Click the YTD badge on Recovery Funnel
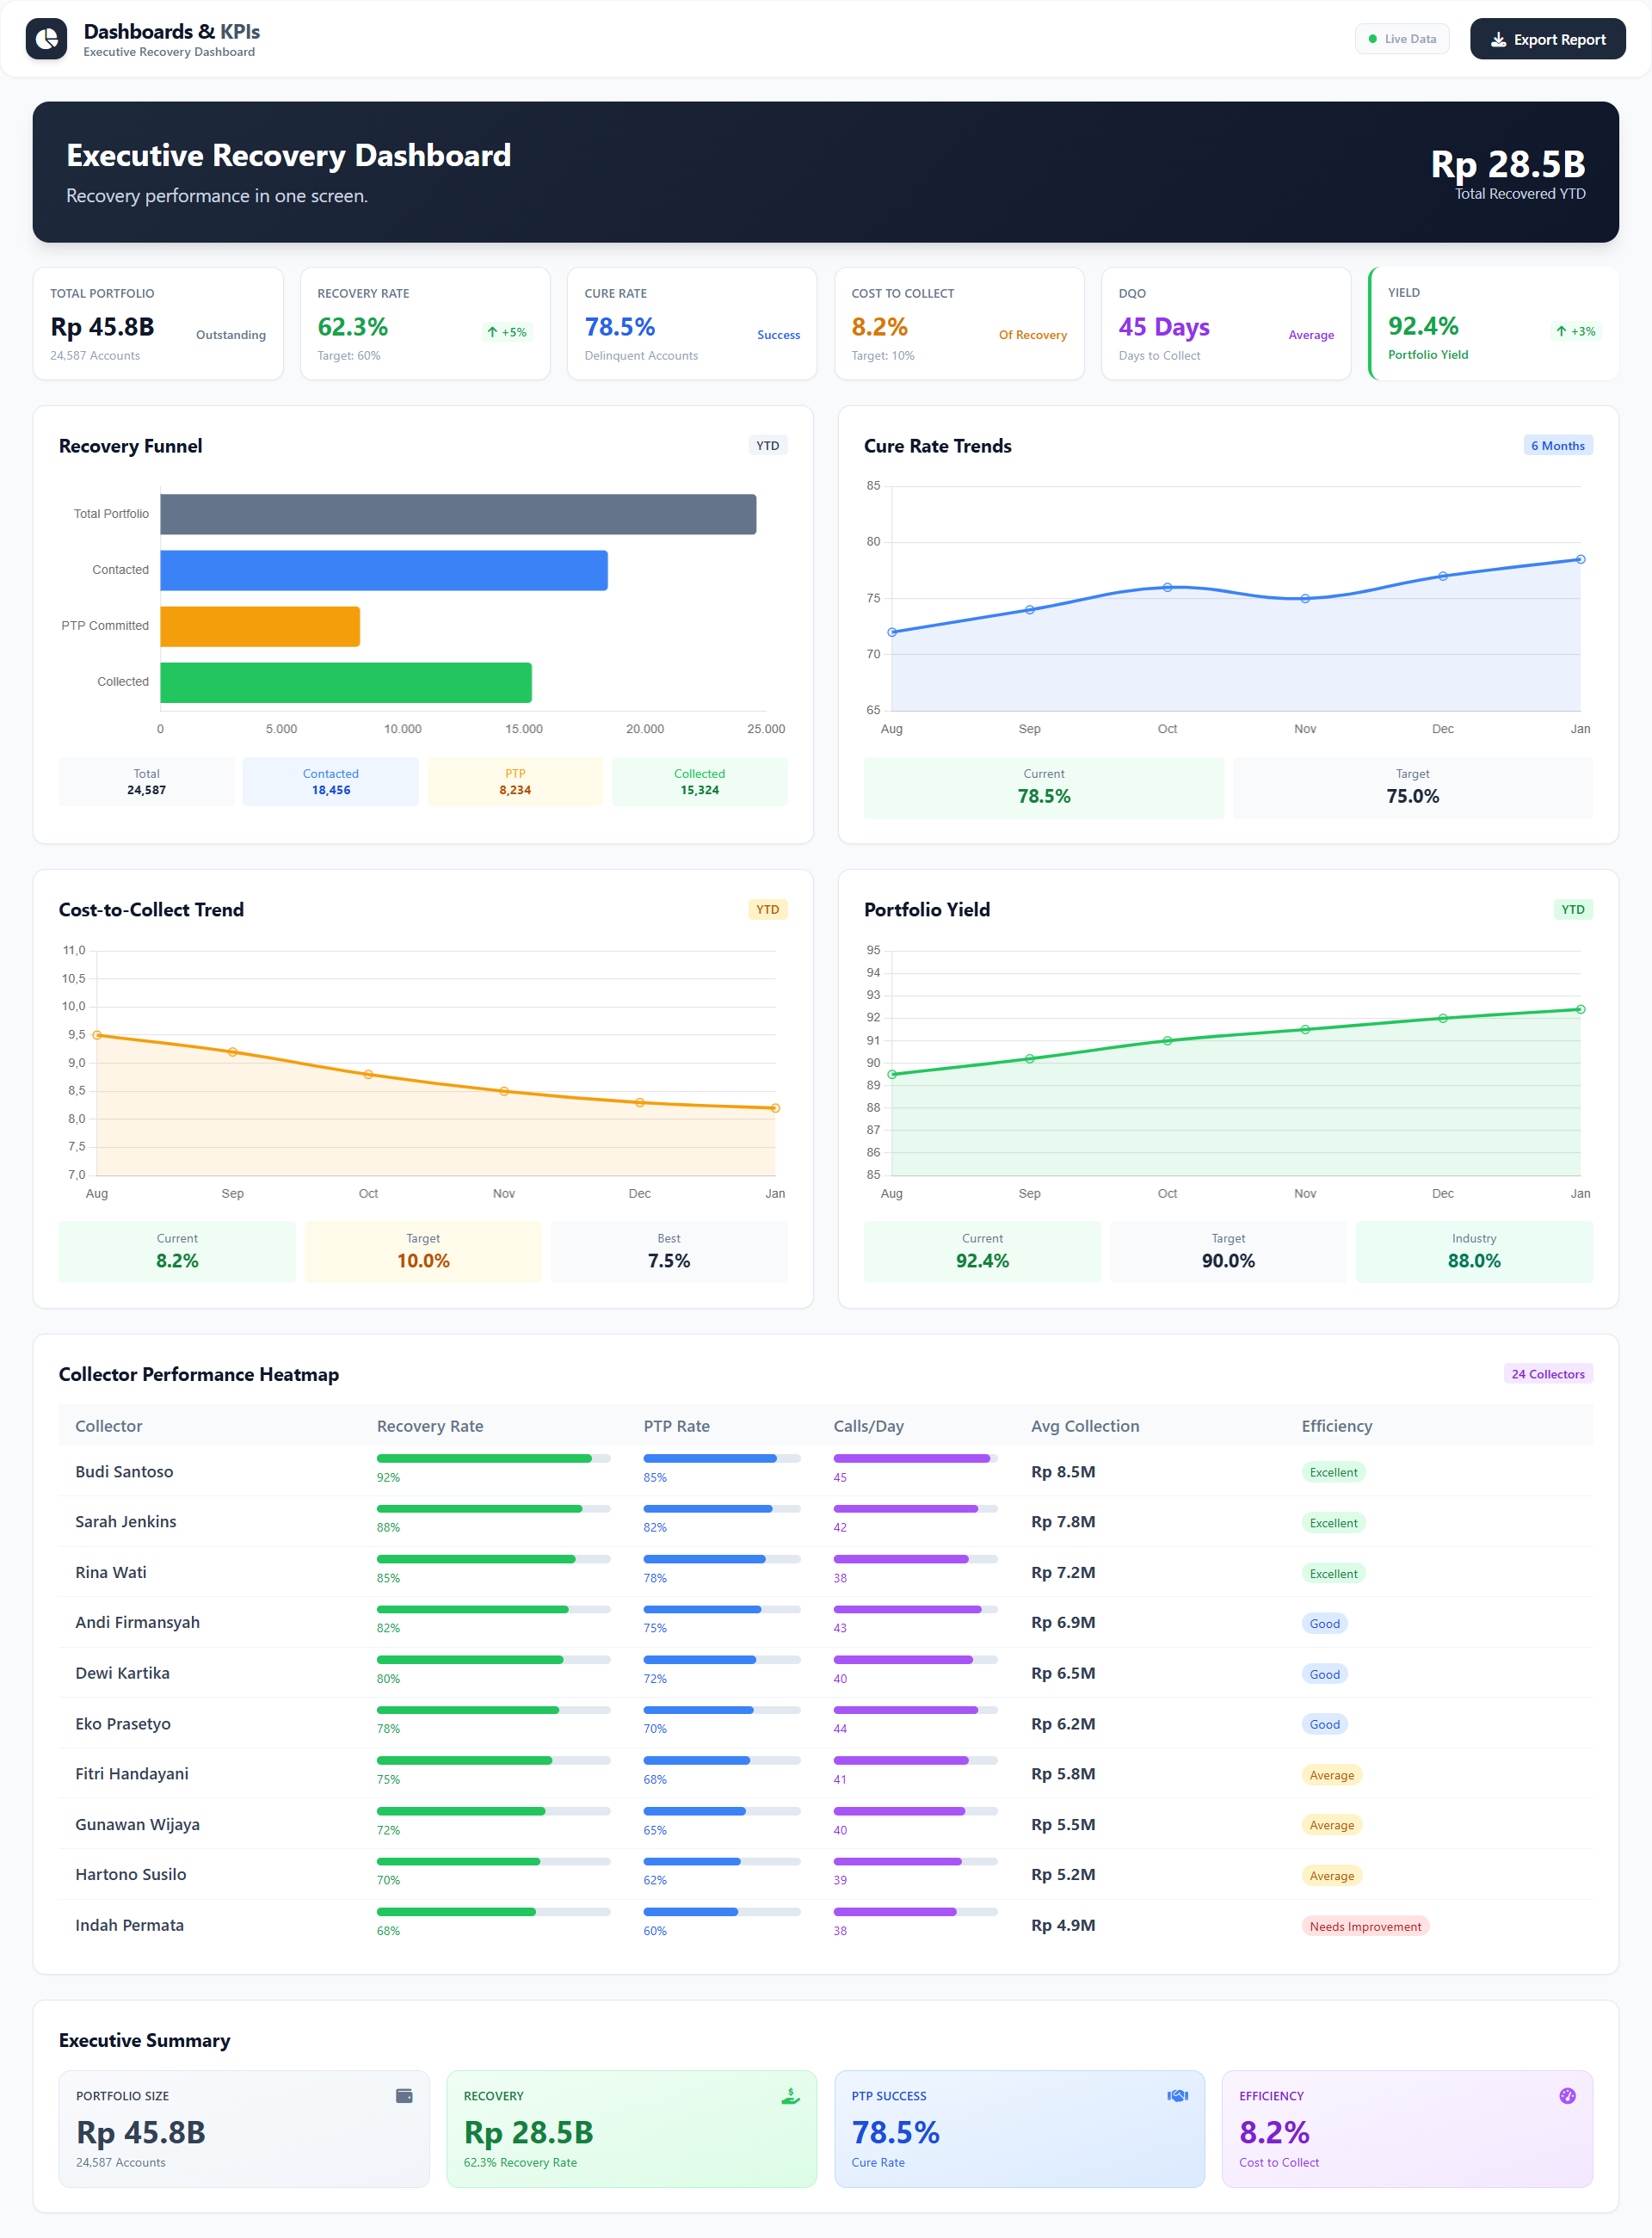The image size is (1652, 2238). [767, 446]
